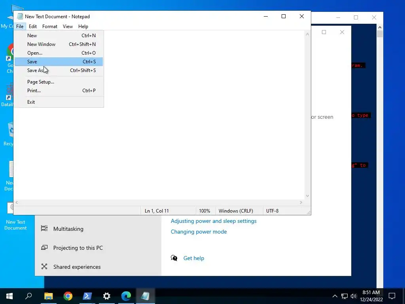Open Adjusting power and sleep settings link
The image size is (405, 304).
[214, 221]
